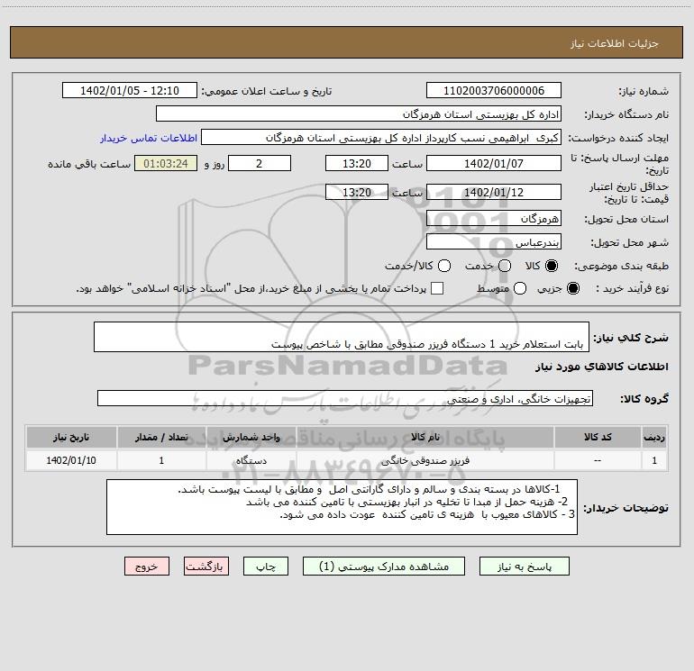Viewport: 694px width, 671px height.
Task: Click the need date cell 1402/01/10
Action: click(71, 460)
